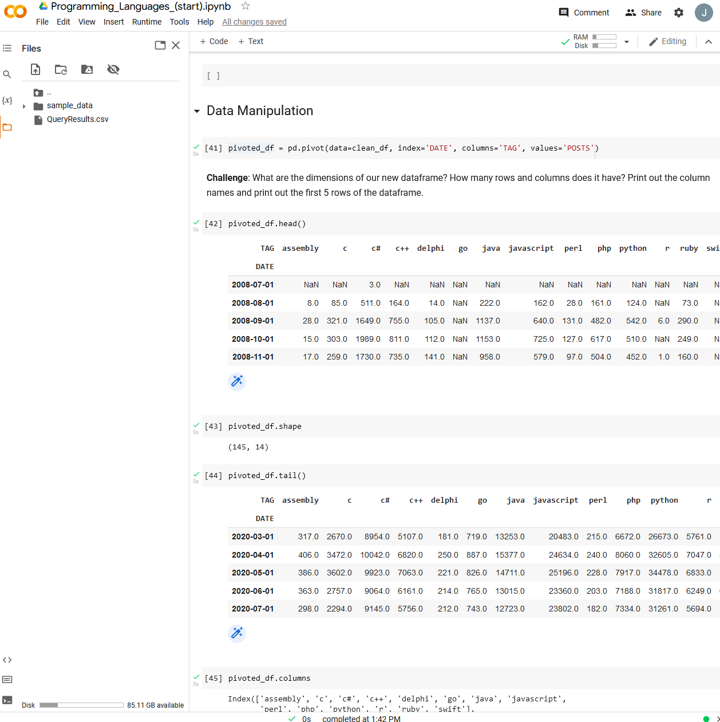Click the Disk usage bar at bottom left
Screen dimensions: 720x722
click(81, 705)
